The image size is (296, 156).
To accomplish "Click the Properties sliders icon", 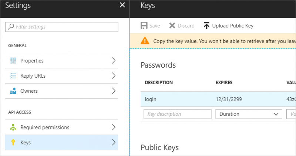I will point(13,61).
